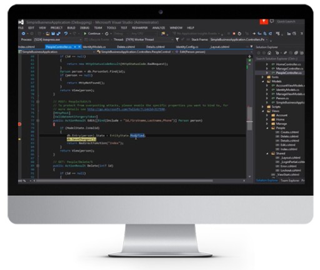This screenshot has width=320, height=270.
Task: Collapse the Models folder
Action: (263, 81)
